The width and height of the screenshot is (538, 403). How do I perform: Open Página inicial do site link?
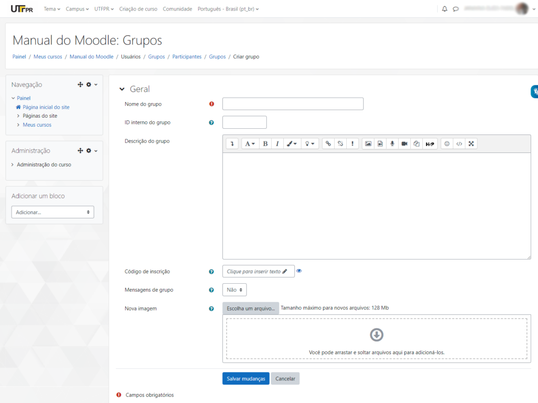point(46,107)
